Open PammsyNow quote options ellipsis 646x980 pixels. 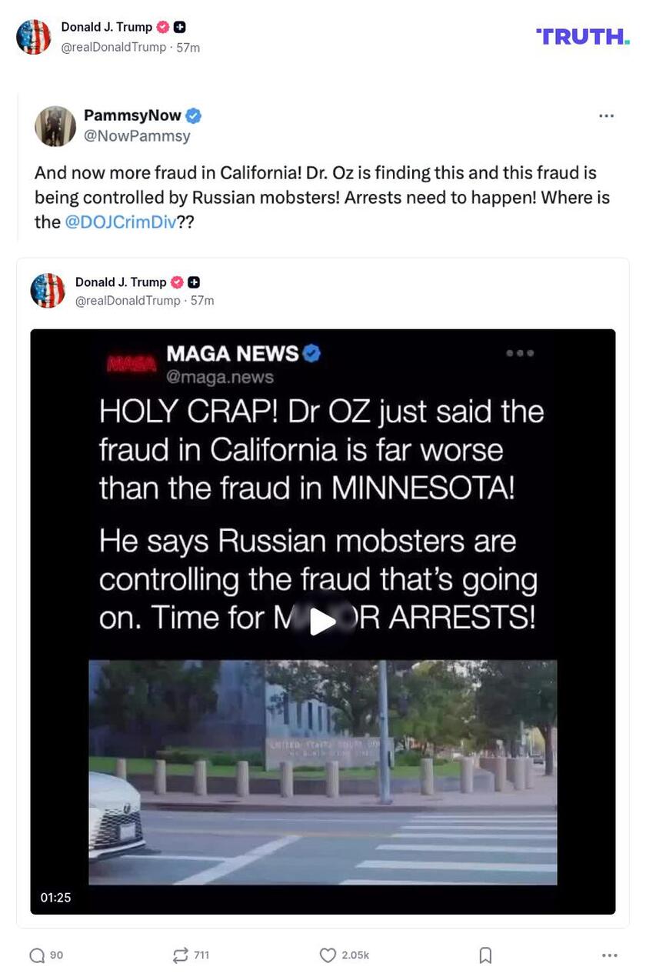tap(606, 116)
